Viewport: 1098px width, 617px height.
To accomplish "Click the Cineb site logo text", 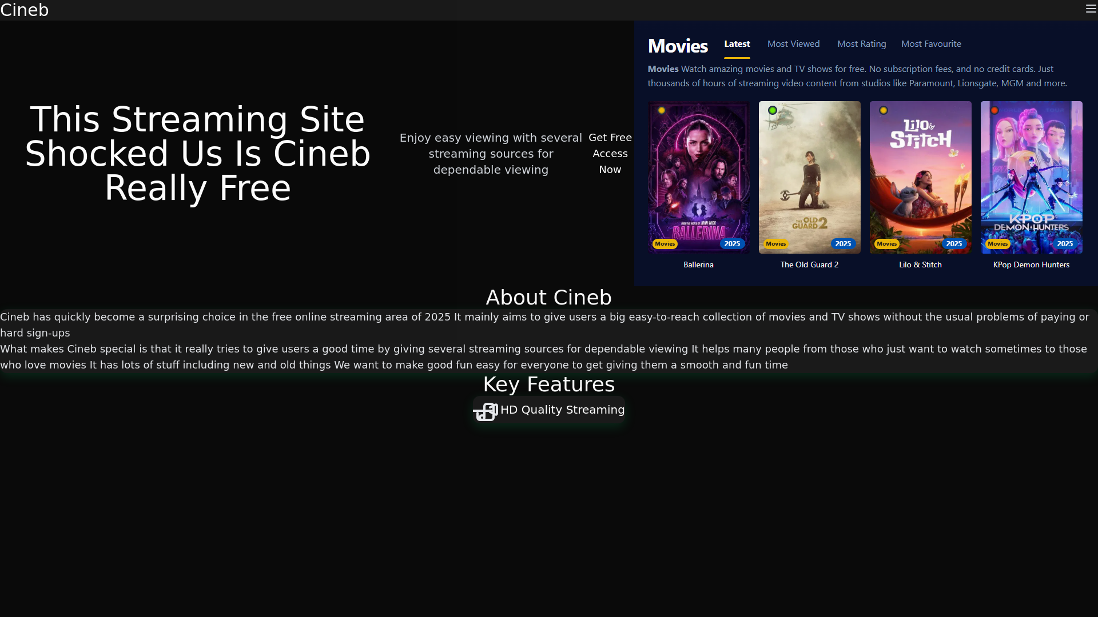I will click(x=25, y=10).
